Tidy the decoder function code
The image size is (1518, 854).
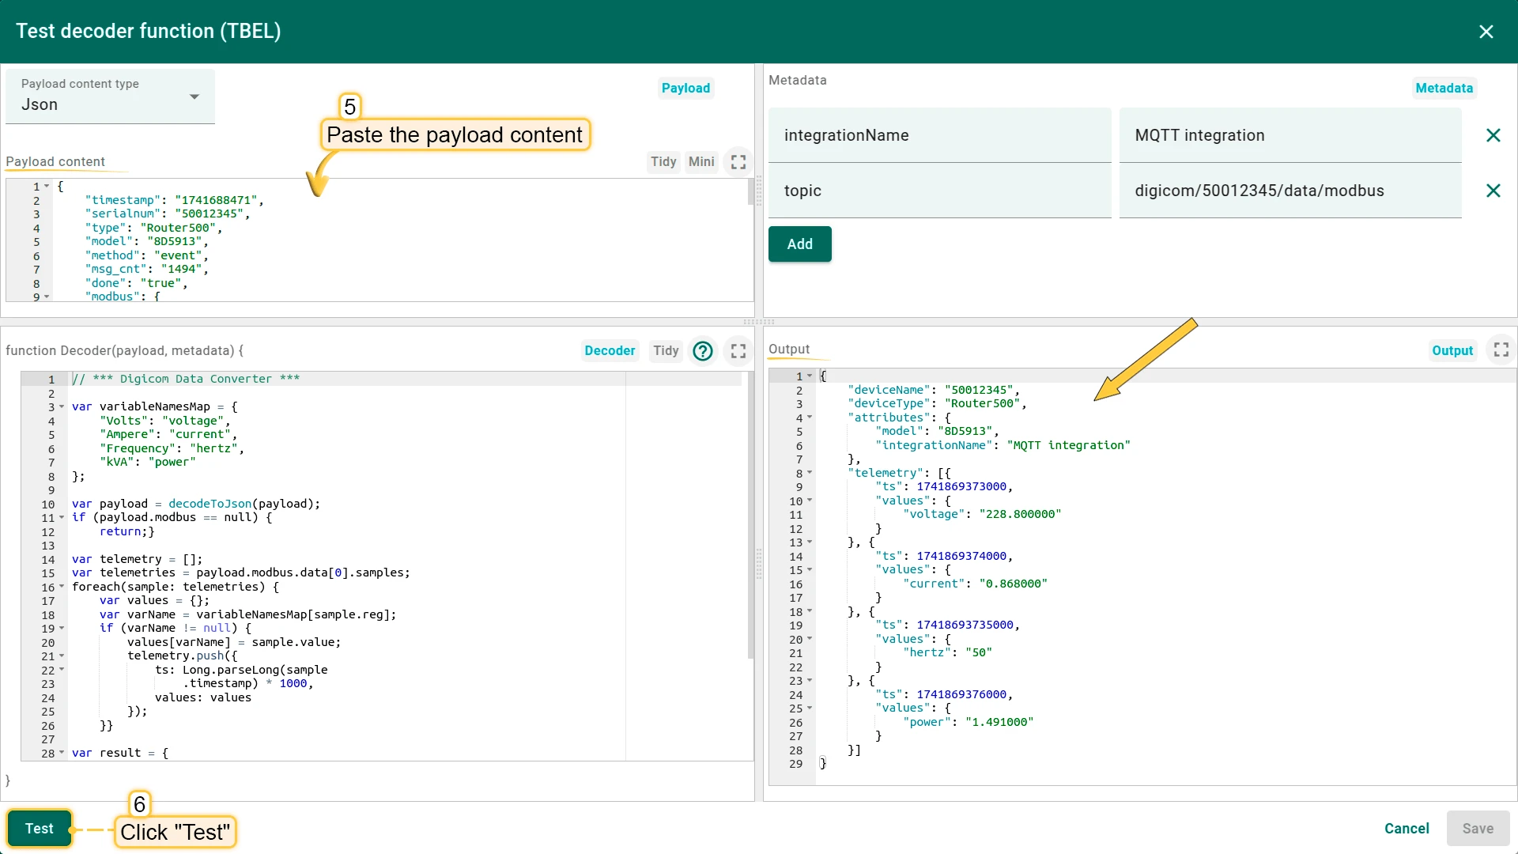tap(666, 350)
